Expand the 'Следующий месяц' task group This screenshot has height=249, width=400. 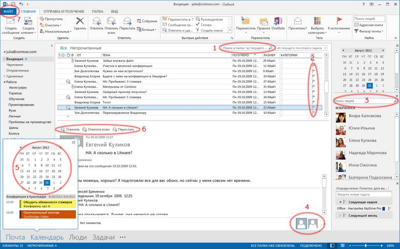[340, 216]
